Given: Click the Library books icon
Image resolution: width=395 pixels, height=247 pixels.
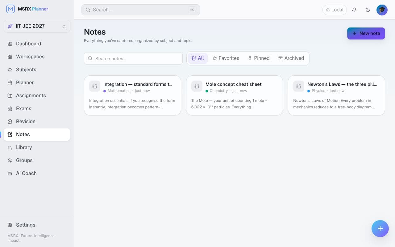Looking at the screenshot, I should click(x=10, y=148).
